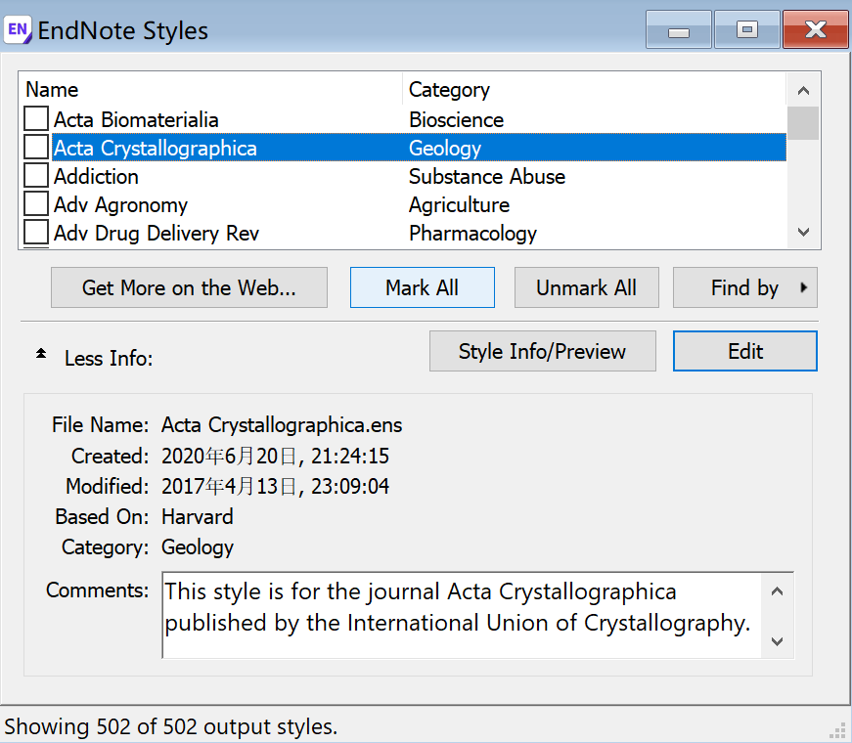The height and width of the screenshot is (743, 852).
Task: Click the Bioscience category cell
Action: coord(457,120)
